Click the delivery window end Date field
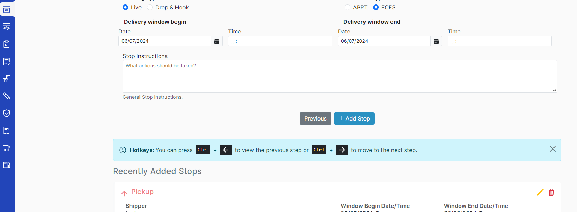The height and width of the screenshot is (212, 577). (x=384, y=41)
